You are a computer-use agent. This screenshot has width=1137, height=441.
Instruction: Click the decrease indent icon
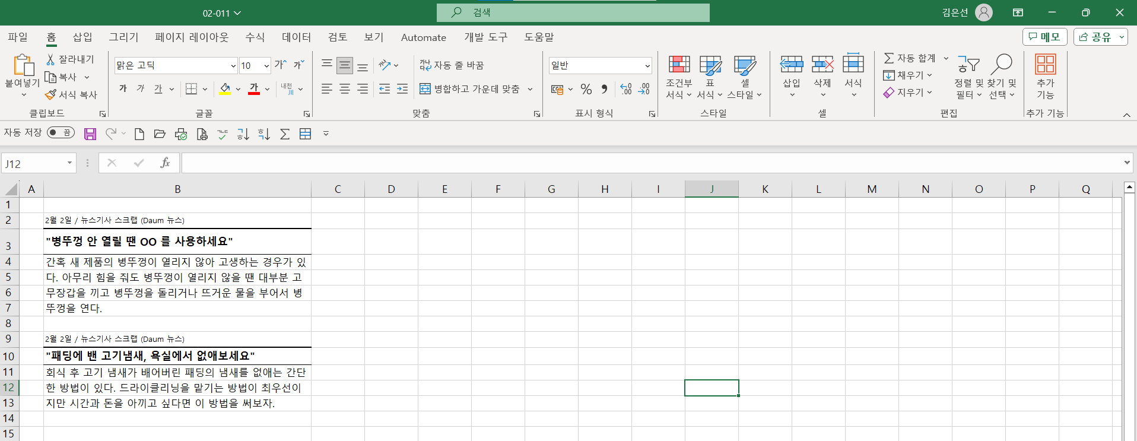385,89
